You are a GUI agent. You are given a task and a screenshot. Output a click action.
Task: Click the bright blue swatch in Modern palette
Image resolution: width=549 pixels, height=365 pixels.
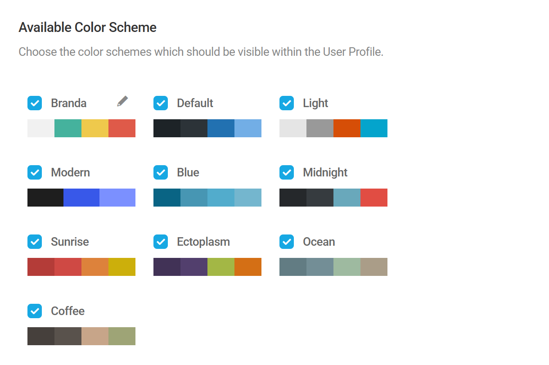81,198
